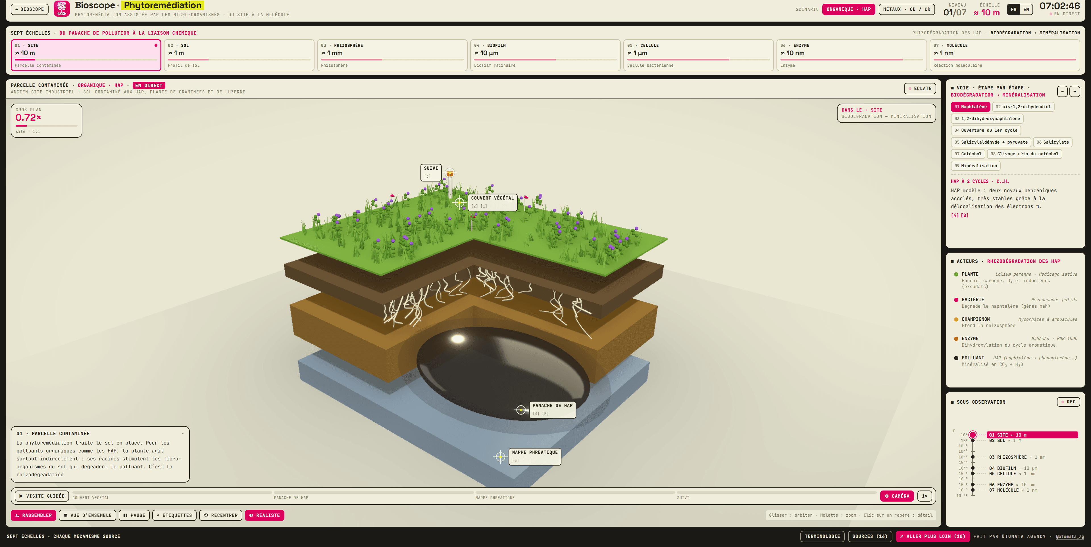This screenshot has width=1091, height=547.
Task: Expand Aller plus loin (10)
Action: tap(932, 536)
